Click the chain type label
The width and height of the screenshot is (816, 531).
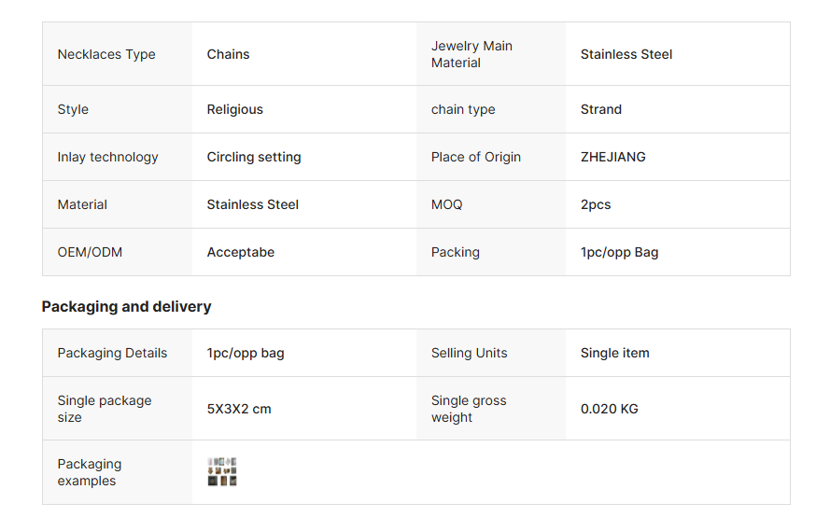click(x=463, y=109)
